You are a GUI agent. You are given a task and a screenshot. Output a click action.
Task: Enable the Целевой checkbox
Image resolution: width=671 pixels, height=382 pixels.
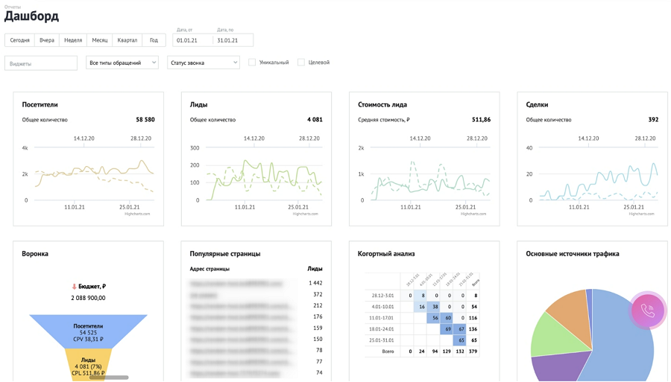pyautogui.click(x=301, y=63)
